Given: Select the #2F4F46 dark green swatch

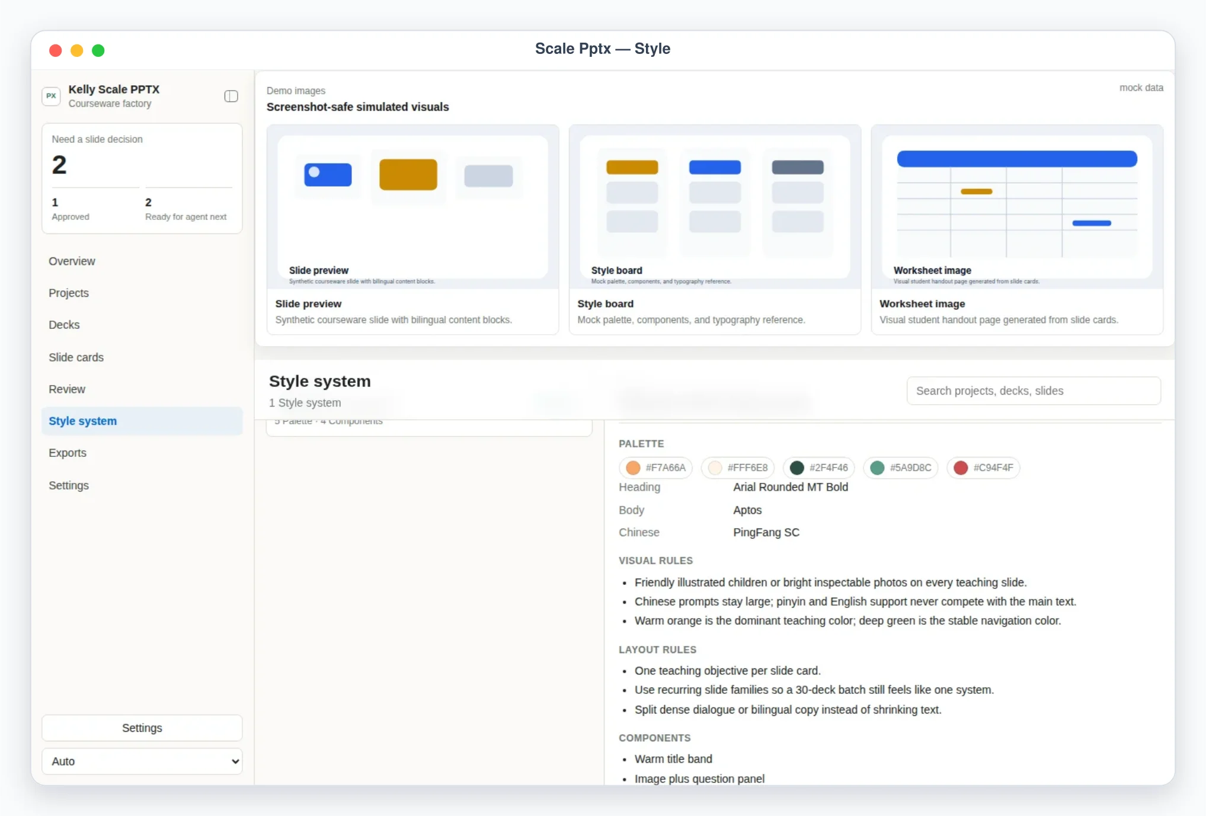Looking at the screenshot, I should [819, 468].
